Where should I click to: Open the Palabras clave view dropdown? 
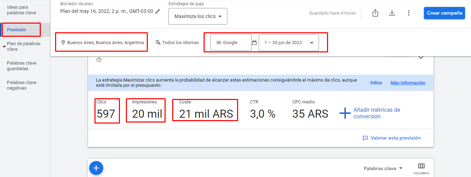pyautogui.click(x=383, y=168)
